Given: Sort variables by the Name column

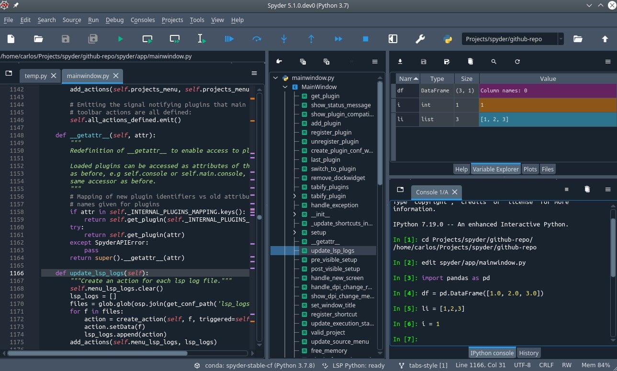Looking at the screenshot, I should point(407,79).
